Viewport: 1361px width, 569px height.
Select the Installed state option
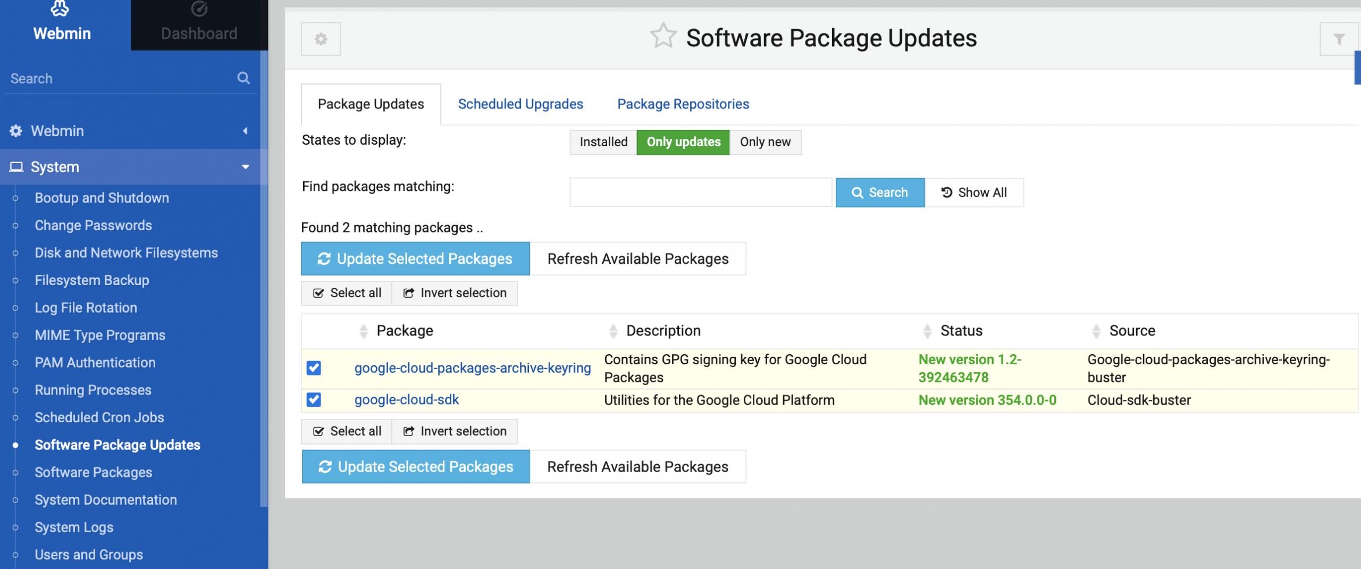(603, 142)
